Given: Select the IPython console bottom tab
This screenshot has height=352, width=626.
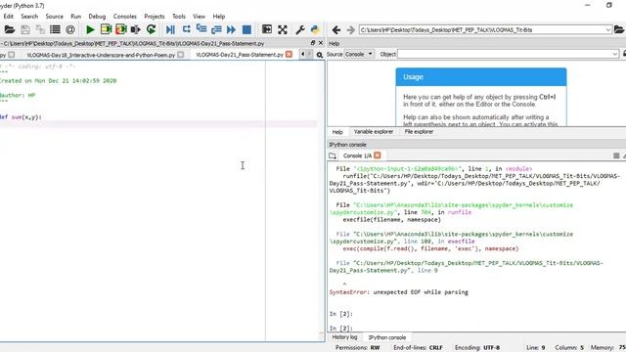Looking at the screenshot, I should 387,337.
